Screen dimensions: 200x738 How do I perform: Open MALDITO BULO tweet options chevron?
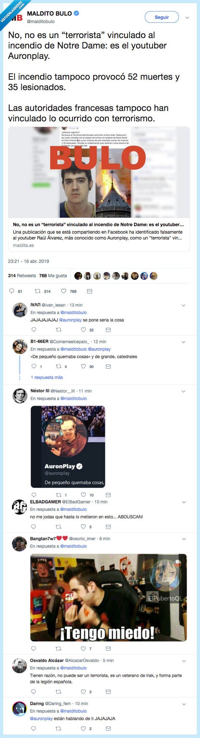187,18
